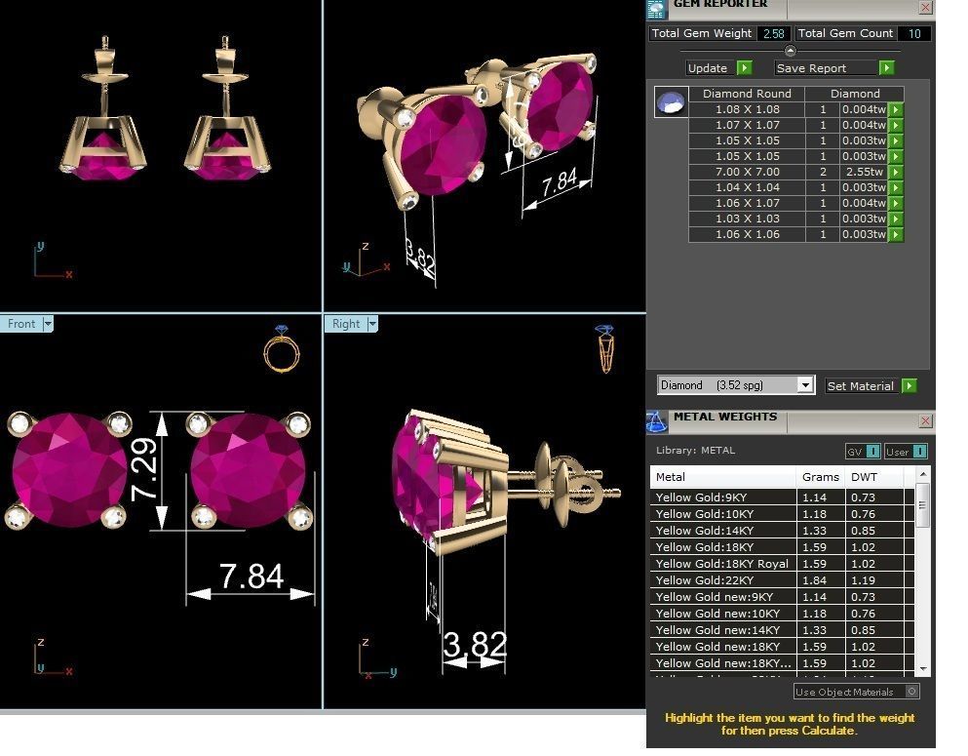Click green arrow on 7.00 X 7.00 row

coord(896,173)
